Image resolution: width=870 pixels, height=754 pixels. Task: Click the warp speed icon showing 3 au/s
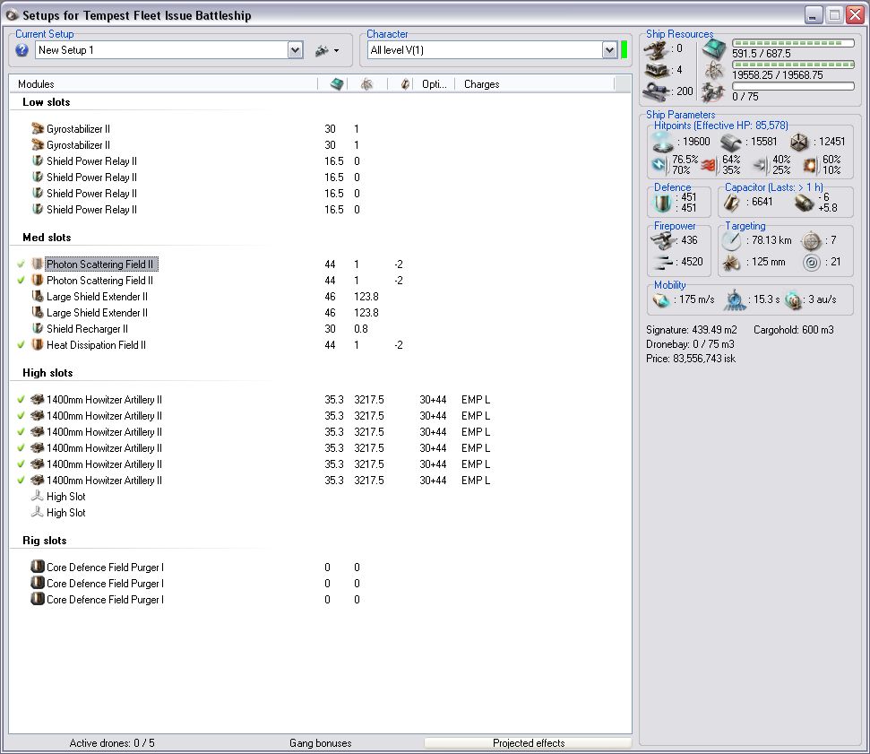tap(794, 299)
